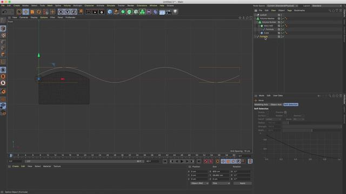
Task: Collapse the Volume Builder tree node
Action: (x=257, y=22)
